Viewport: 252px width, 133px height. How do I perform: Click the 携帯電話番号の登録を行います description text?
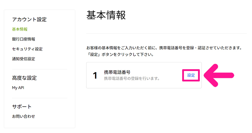point(132,79)
